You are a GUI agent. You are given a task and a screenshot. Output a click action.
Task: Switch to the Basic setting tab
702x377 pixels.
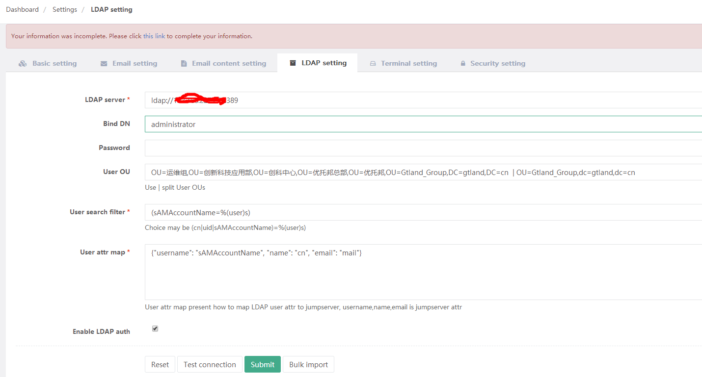pos(54,63)
